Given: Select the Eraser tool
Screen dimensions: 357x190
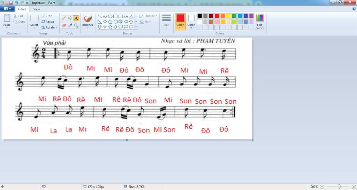Looking at the screenshot, I should point(64,25).
